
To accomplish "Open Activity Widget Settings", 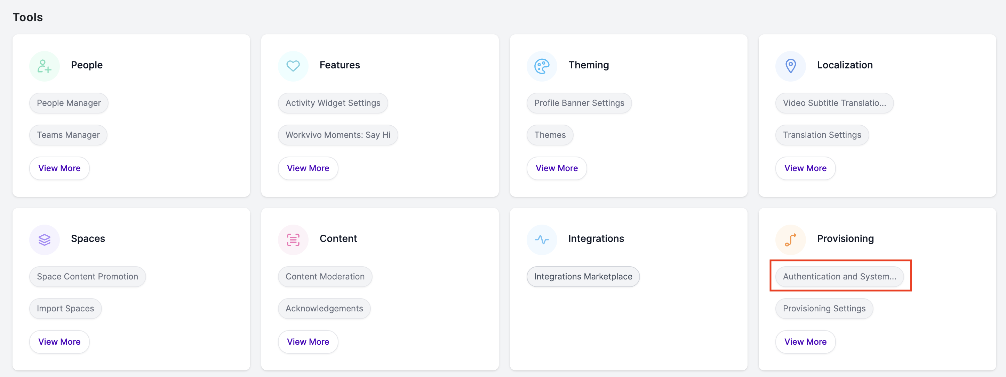I will point(333,103).
